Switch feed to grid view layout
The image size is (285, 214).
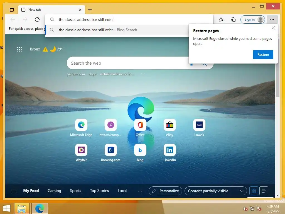tap(254, 191)
